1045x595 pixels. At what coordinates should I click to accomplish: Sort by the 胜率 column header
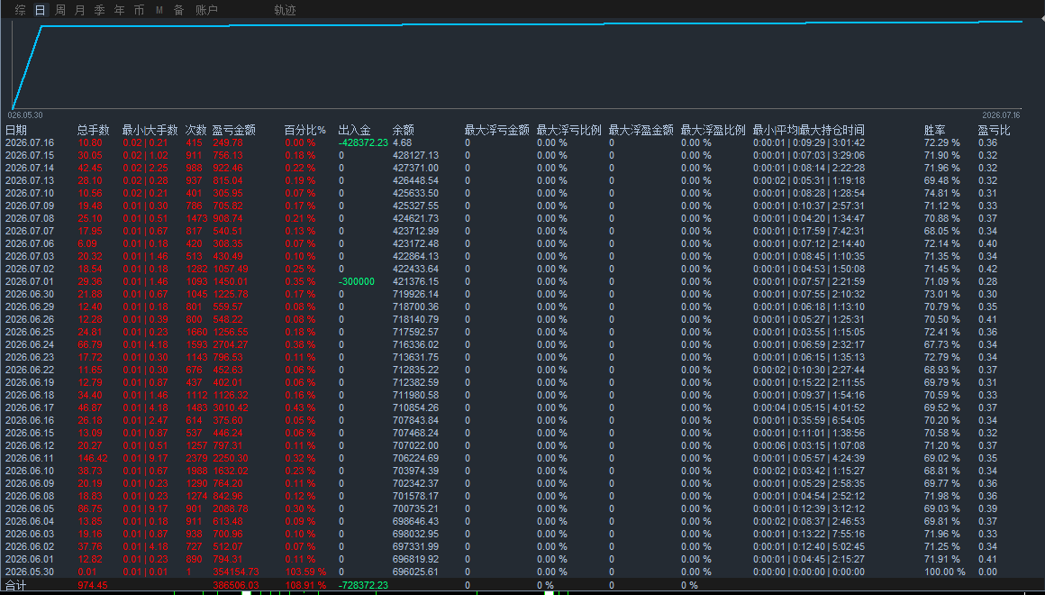[x=935, y=130]
